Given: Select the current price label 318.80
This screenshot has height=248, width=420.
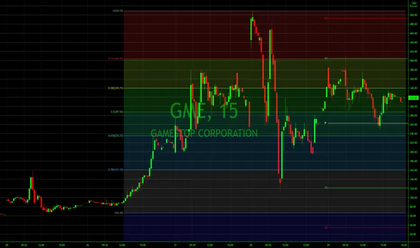Looking at the screenshot, I should tap(414, 98).
